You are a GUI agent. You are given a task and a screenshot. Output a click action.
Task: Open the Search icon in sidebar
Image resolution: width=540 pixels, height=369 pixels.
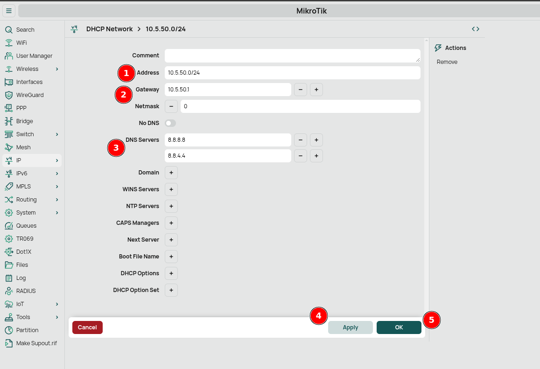(x=9, y=29)
